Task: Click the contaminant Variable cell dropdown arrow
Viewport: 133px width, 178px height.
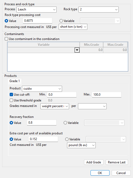Action: coord(77,50)
